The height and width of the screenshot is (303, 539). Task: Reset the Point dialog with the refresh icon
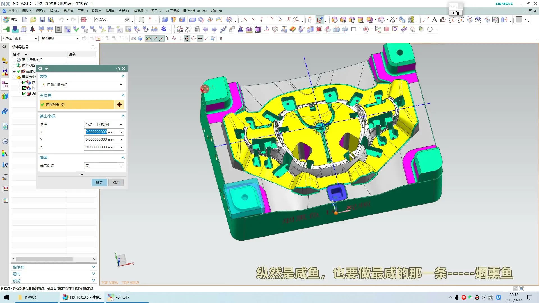[118, 68]
